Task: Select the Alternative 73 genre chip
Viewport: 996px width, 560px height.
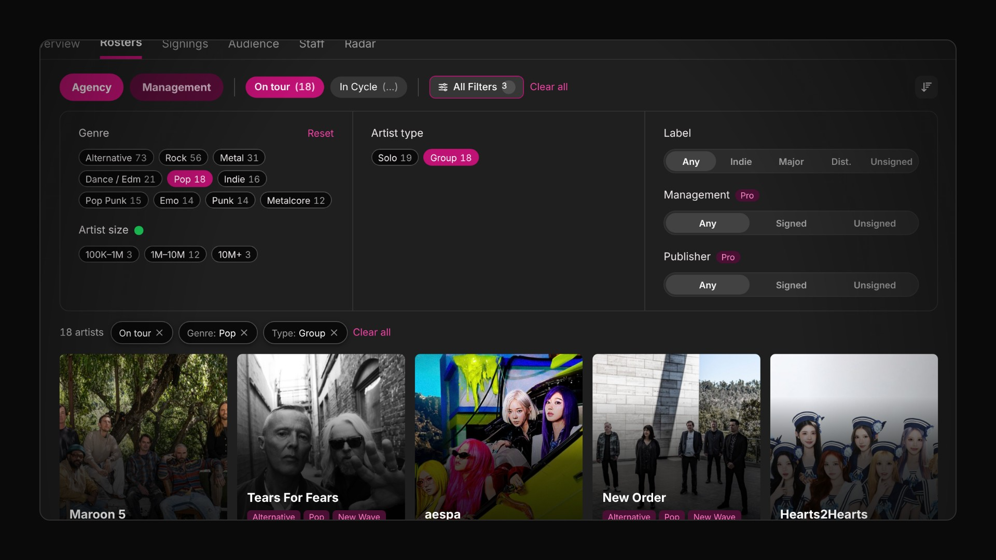Action: 116,158
